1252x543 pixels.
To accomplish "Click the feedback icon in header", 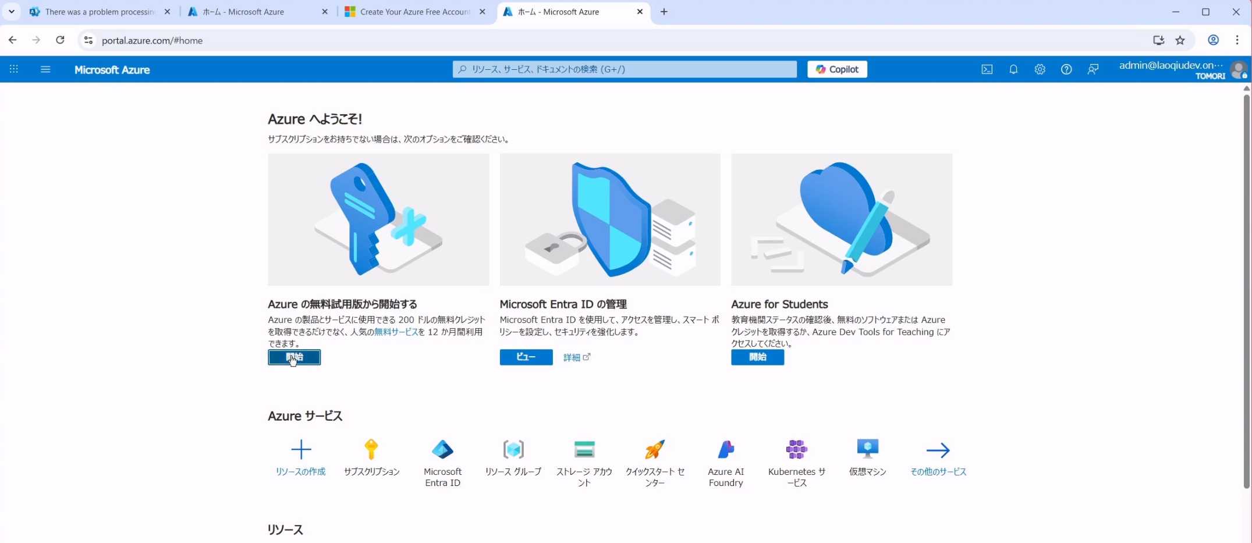I will pos(1093,69).
